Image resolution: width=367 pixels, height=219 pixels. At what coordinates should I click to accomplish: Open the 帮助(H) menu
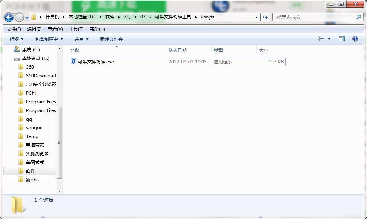(97, 29)
